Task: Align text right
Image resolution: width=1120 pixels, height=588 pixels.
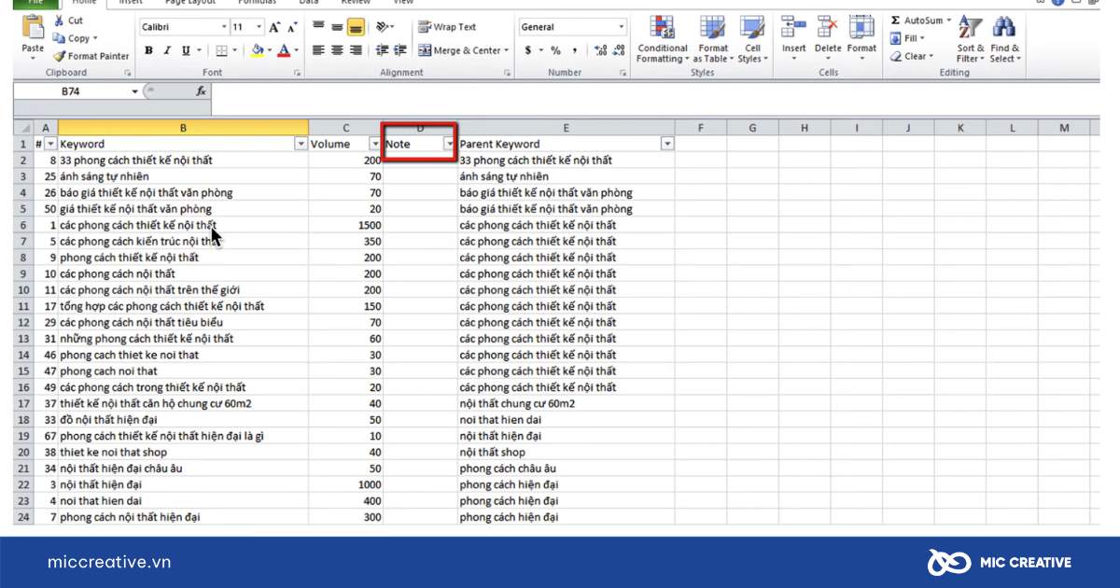Action: pos(355,50)
